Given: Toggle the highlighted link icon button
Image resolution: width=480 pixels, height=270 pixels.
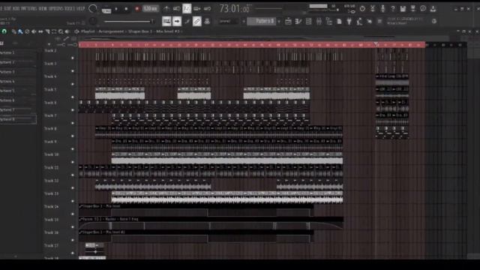Looking at the screenshot, I should point(197,21).
